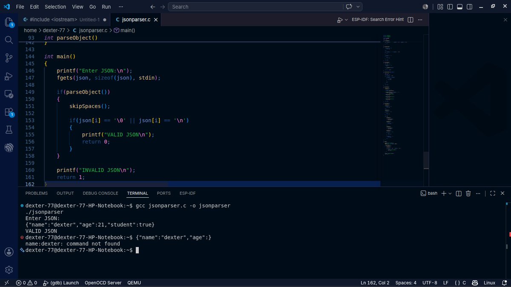Toggle the bottom panel visibility
The image size is (511, 287).
tap(460, 7)
